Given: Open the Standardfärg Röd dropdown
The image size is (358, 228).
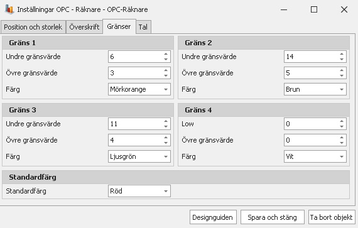Looking at the screenshot, I should [x=139, y=191].
